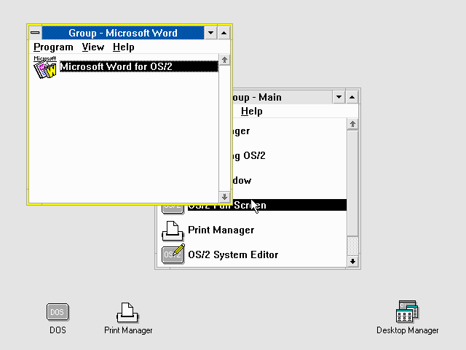Open the DOS desktop icon
The width and height of the screenshot is (466, 350).
coord(58,312)
